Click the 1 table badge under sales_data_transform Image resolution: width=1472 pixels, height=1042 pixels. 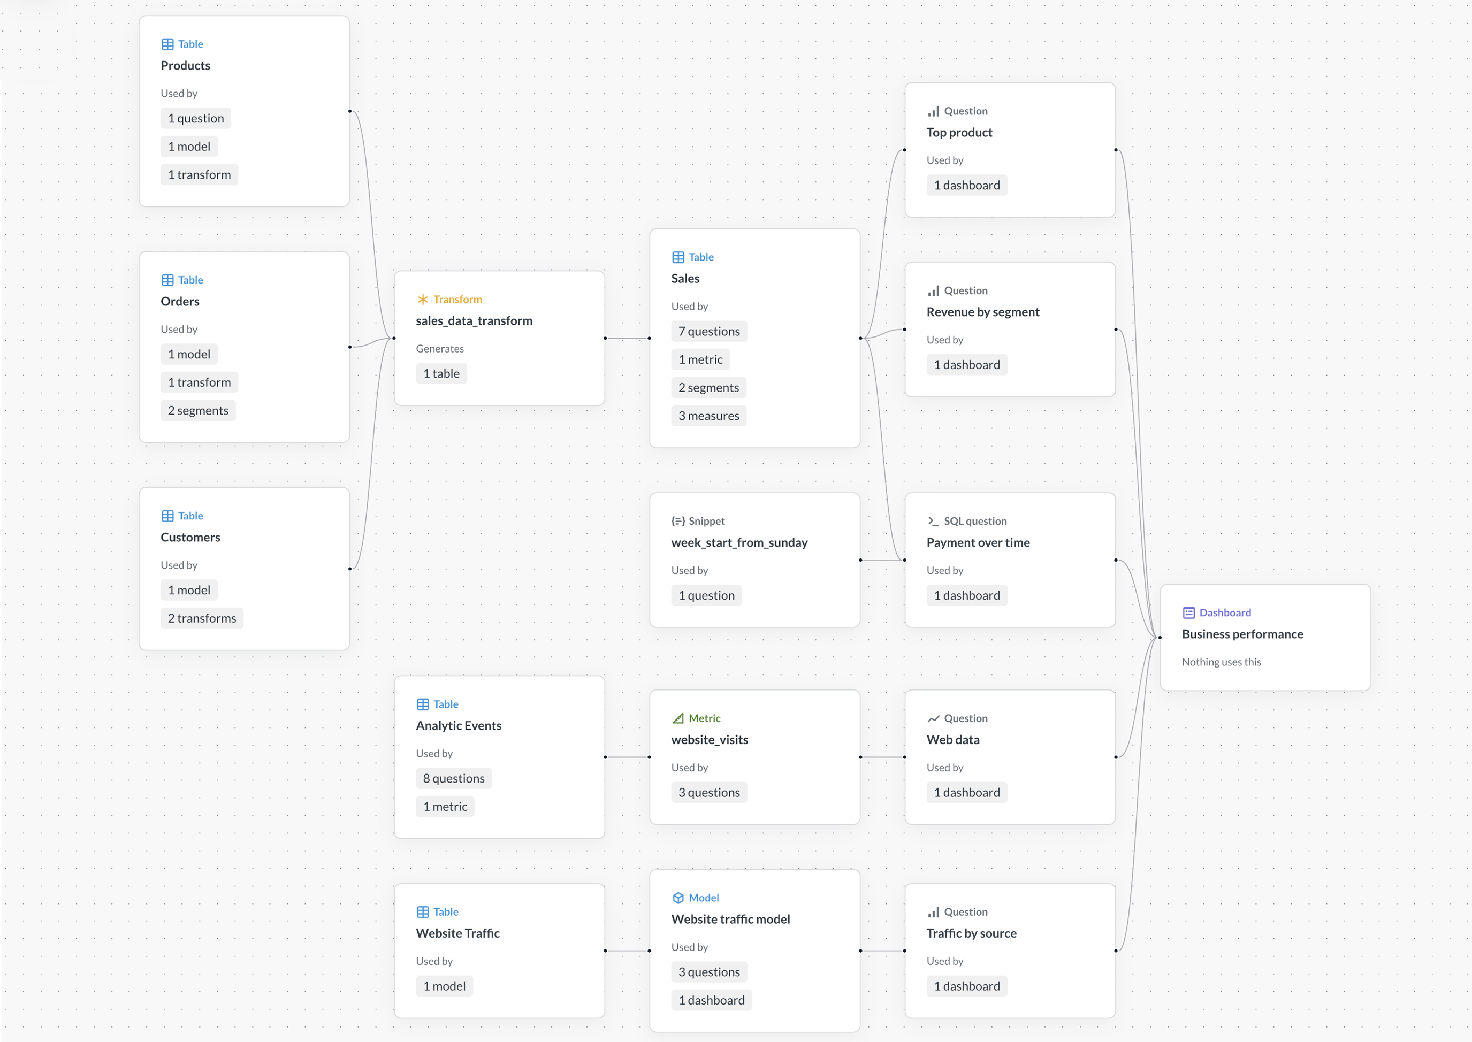click(x=441, y=373)
